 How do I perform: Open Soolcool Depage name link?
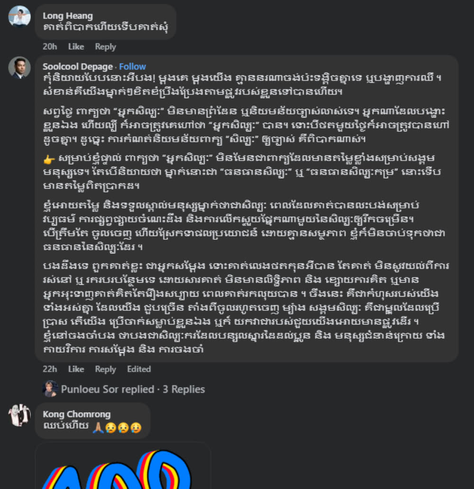[x=78, y=66]
